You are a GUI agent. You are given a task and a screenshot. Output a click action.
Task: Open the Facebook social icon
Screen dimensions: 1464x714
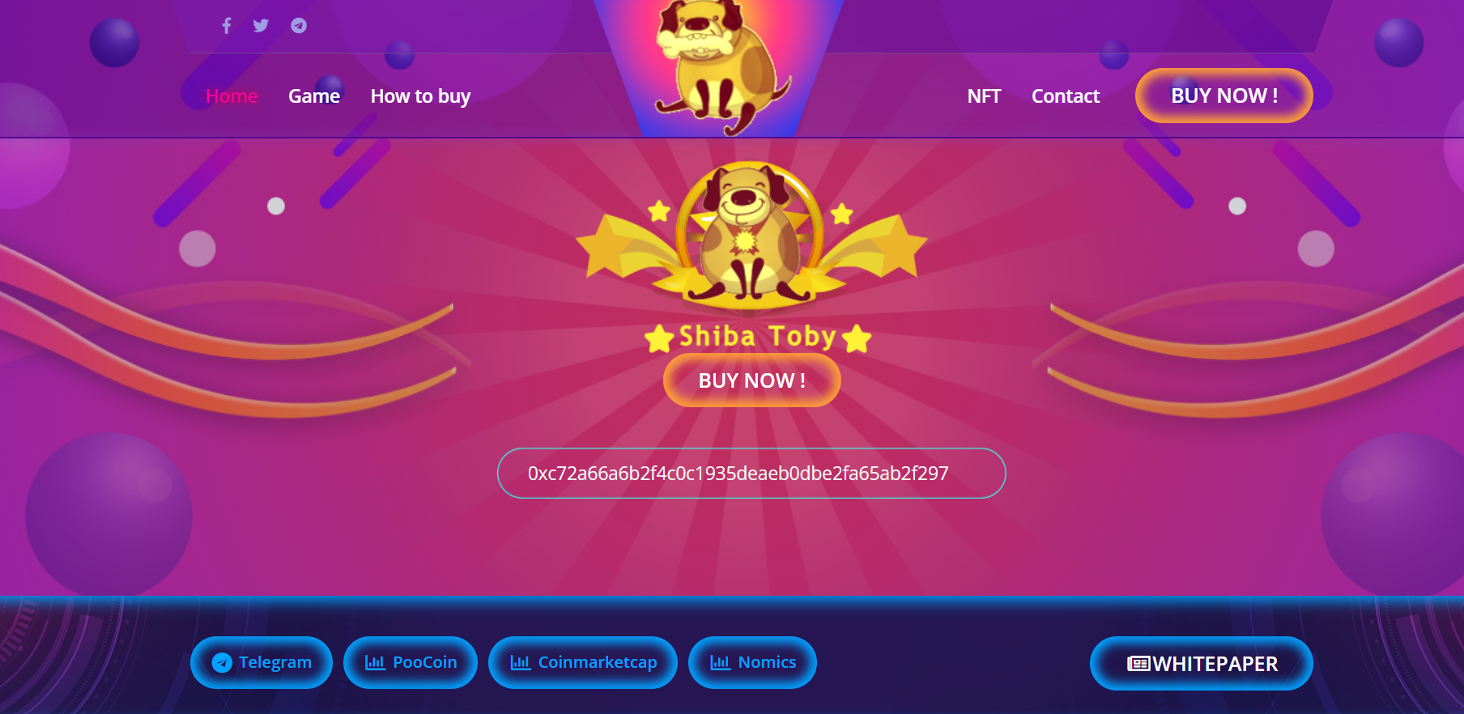pos(227,26)
